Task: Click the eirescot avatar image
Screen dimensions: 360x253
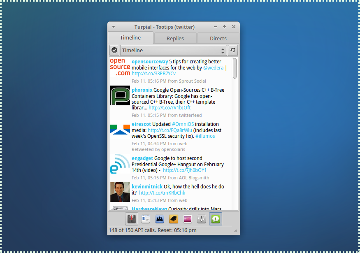Action: [120, 130]
